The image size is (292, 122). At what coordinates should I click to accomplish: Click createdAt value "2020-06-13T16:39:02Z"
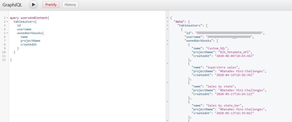(x=234, y=113)
